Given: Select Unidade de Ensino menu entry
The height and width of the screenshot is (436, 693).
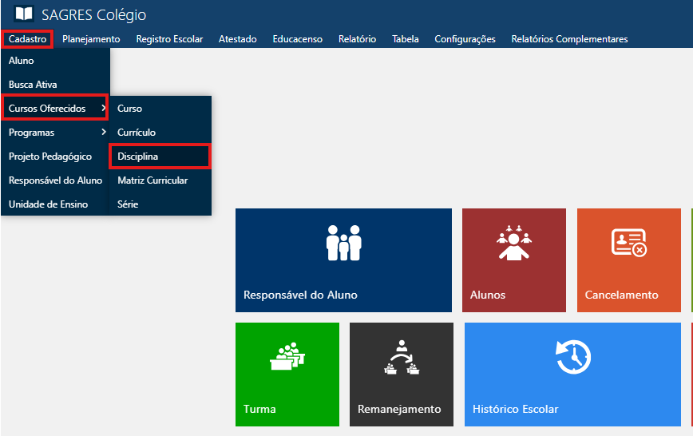Looking at the screenshot, I should tap(55, 204).
